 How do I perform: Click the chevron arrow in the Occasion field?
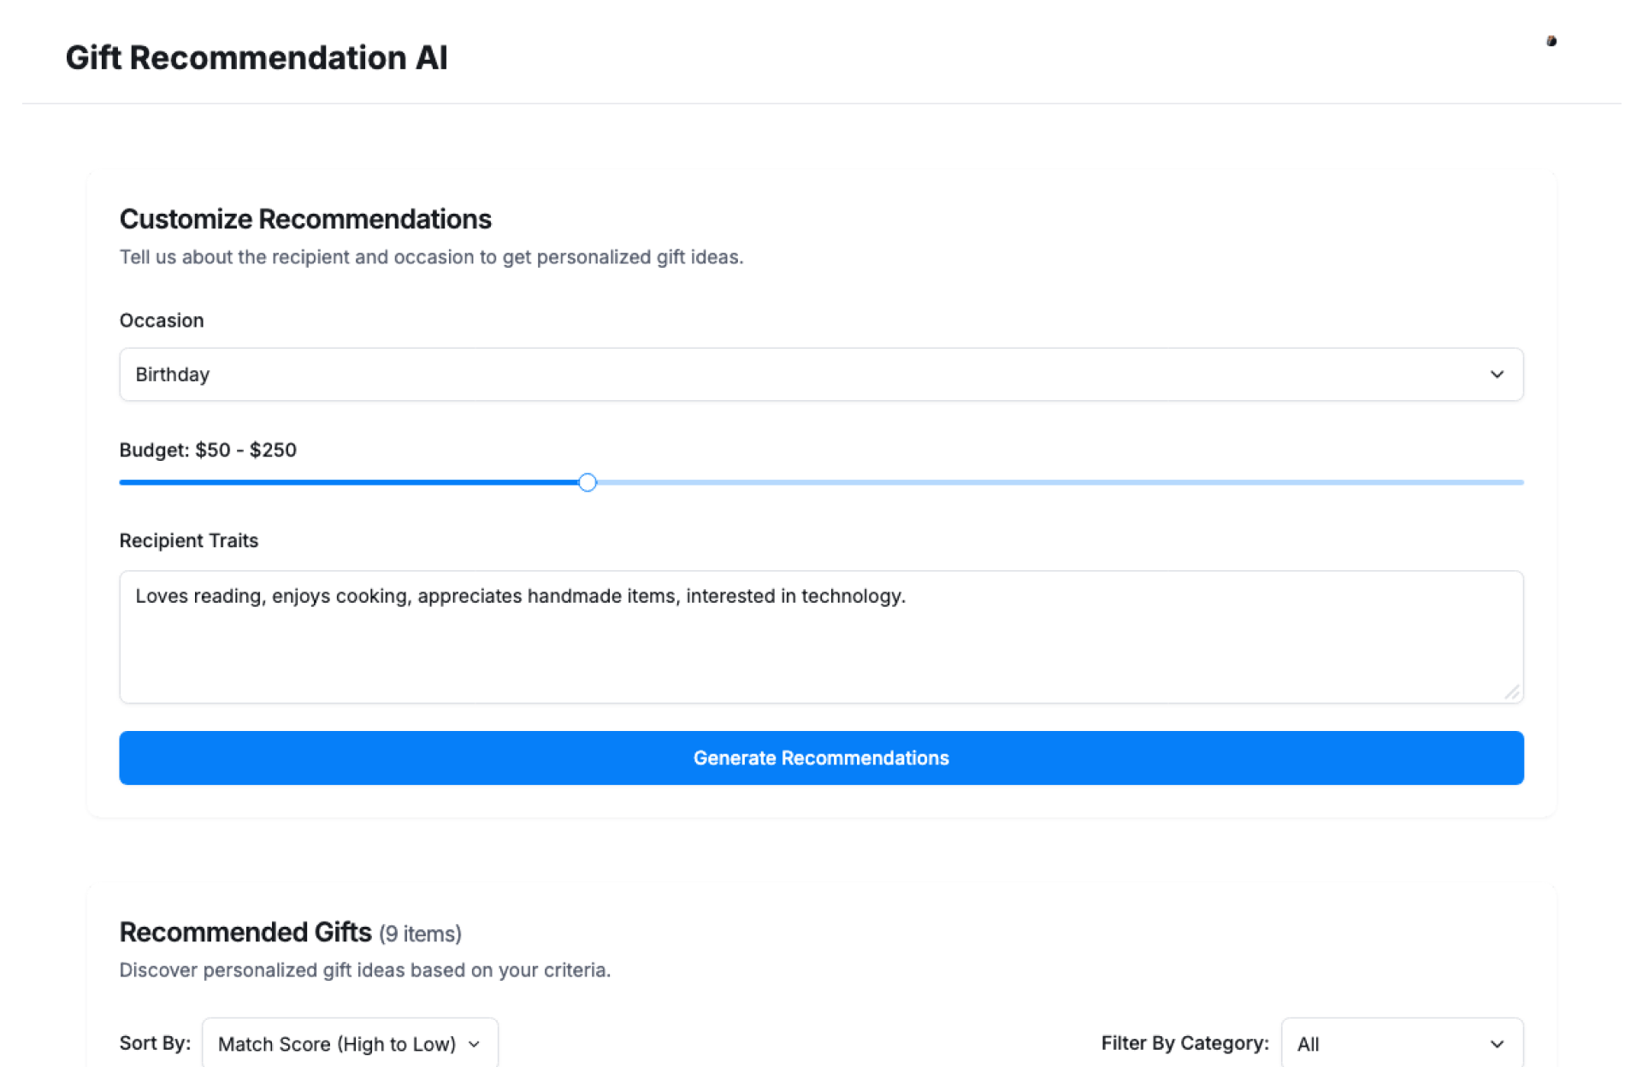1496,374
